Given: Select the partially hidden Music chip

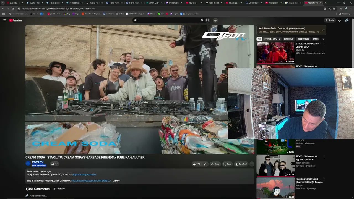Looking at the screenshot, I should click(x=316, y=39).
